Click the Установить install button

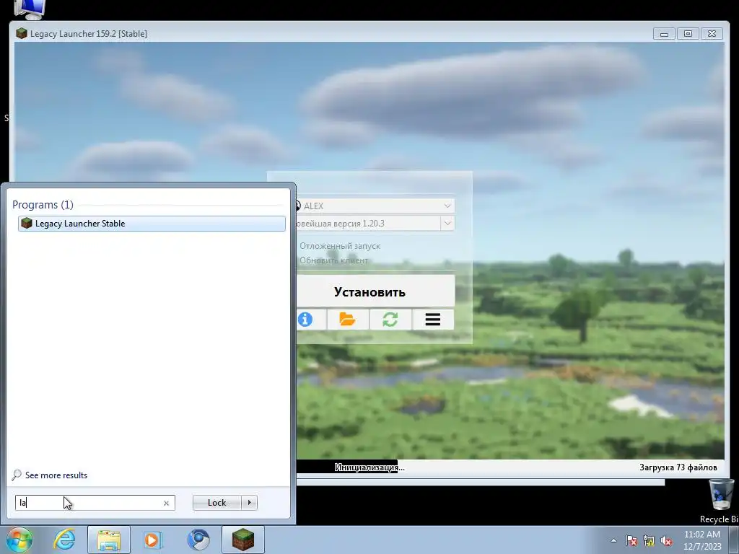[x=375, y=291]
